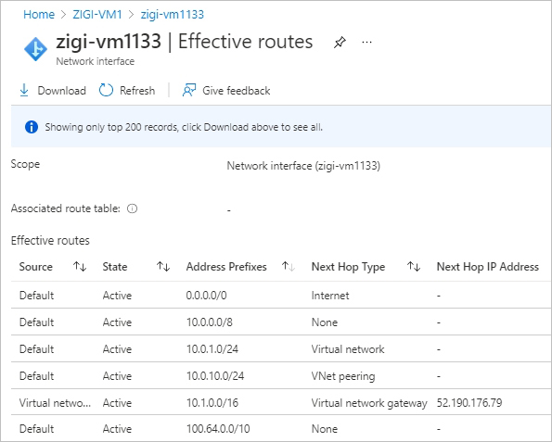Image resolution: width=552 pixels, height=442 pixels.
Task: Click the Address Prefixes column header
Action: click(226, 267)
